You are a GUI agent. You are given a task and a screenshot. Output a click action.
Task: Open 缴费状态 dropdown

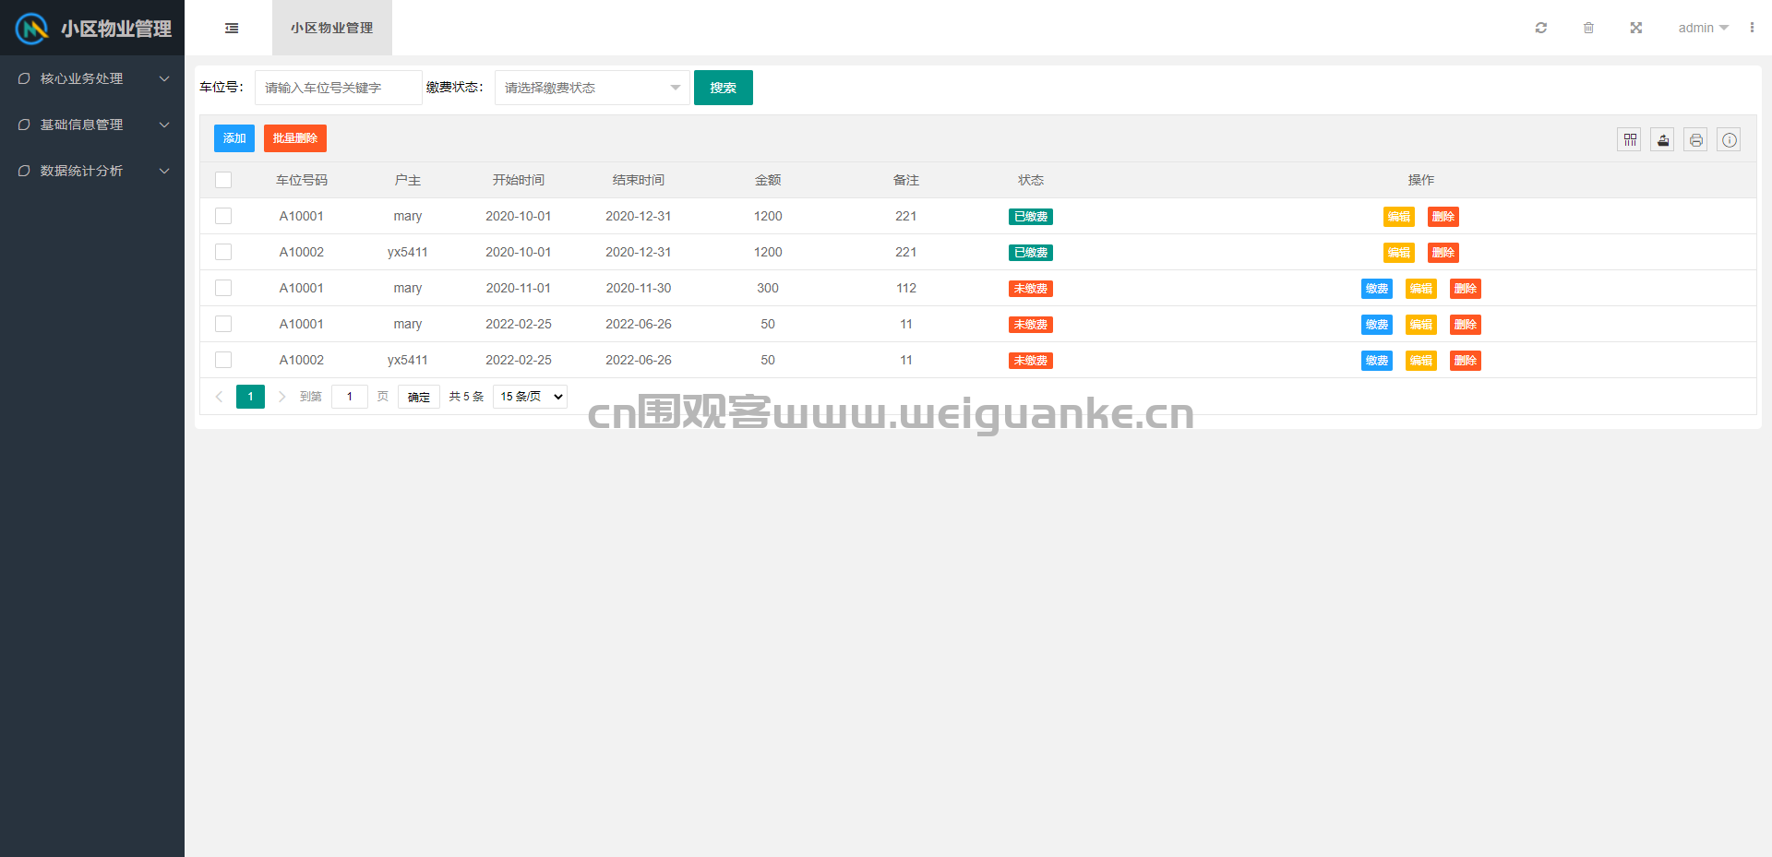(593, 88)
